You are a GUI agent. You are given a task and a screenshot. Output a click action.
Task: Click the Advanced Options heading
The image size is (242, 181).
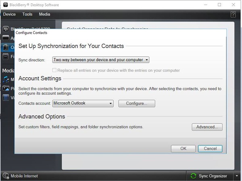coord(42,117)
